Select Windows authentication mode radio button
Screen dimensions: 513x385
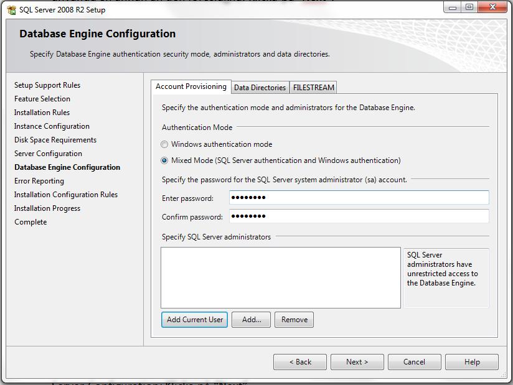[164, 144]
